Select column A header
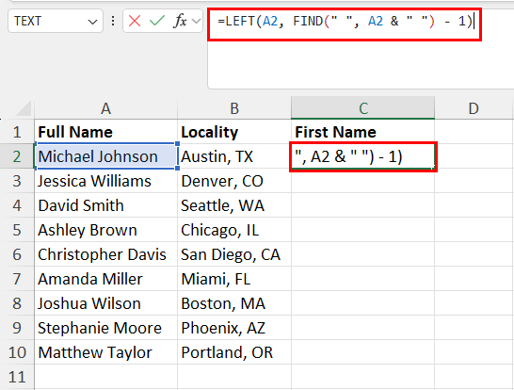514x390 pixels. click(x=105, y=108)
